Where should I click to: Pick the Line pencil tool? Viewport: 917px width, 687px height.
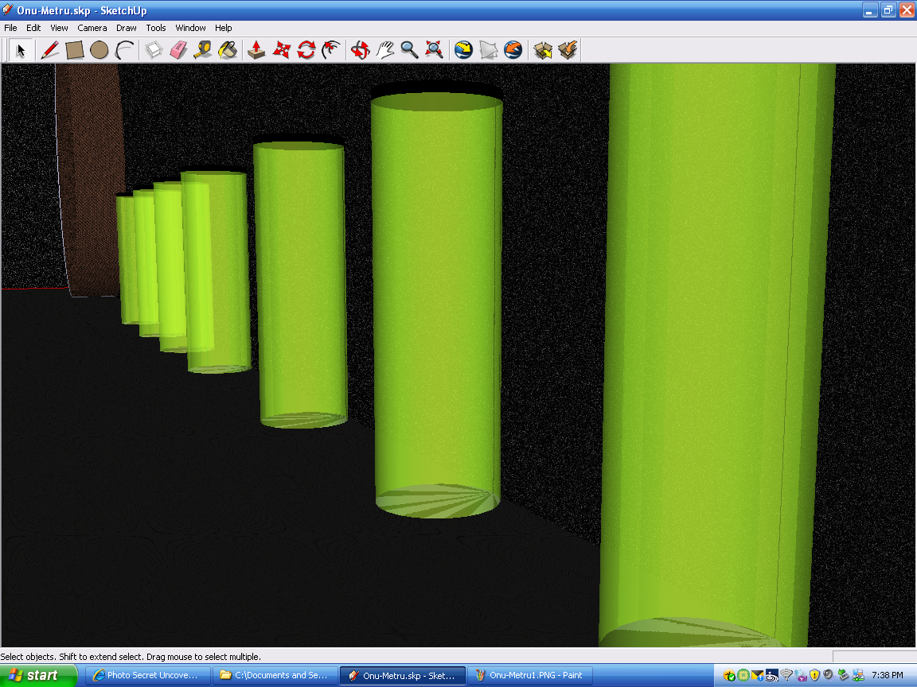click(49, 50)
